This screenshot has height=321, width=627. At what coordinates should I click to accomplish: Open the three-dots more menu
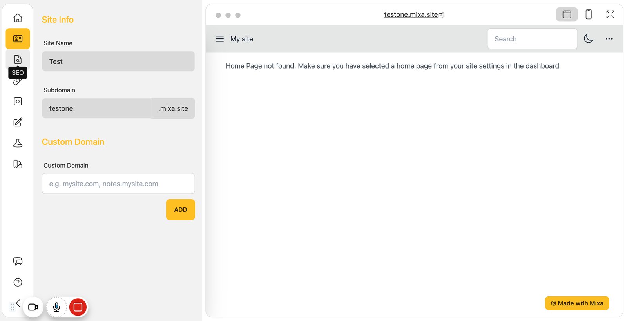609,39
